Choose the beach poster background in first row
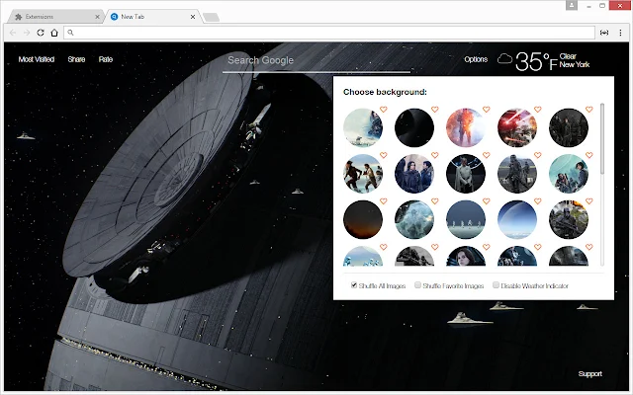 363,127
